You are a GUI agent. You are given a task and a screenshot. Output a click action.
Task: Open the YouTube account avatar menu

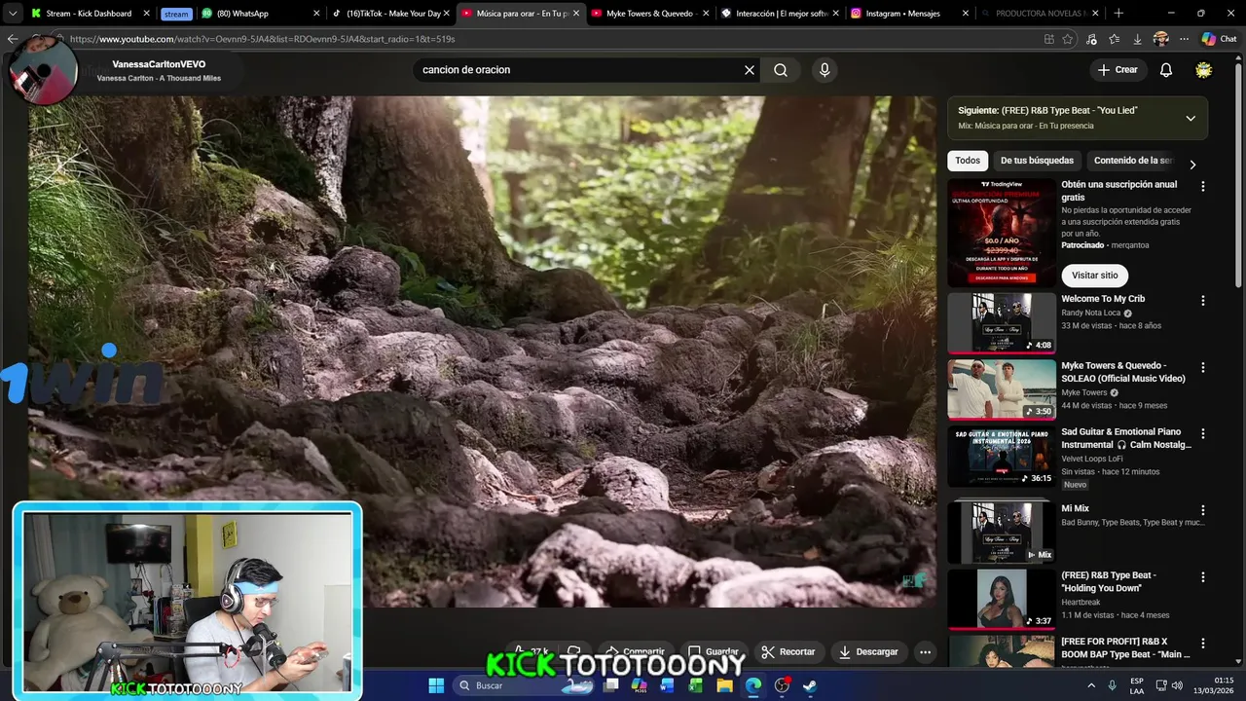point(1204,70)
